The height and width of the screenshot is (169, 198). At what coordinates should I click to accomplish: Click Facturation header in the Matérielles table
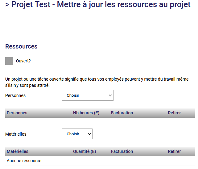click(122, 151)
